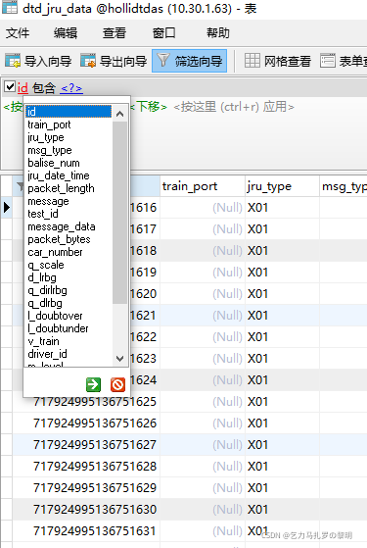Open the 帮助 (Help) menu

pyautogui.click(x=218, y=33)
